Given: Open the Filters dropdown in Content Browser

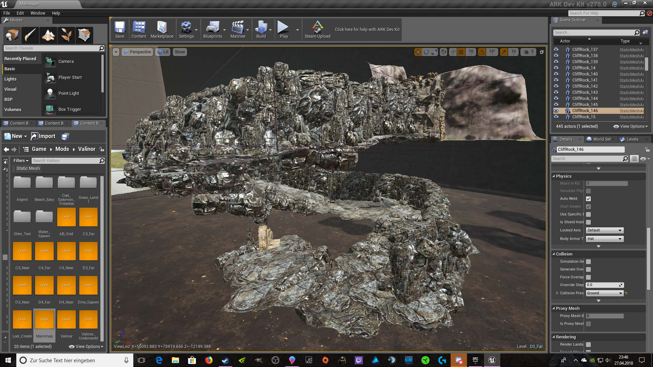Looking at the screenshot, I should [21, 161].
